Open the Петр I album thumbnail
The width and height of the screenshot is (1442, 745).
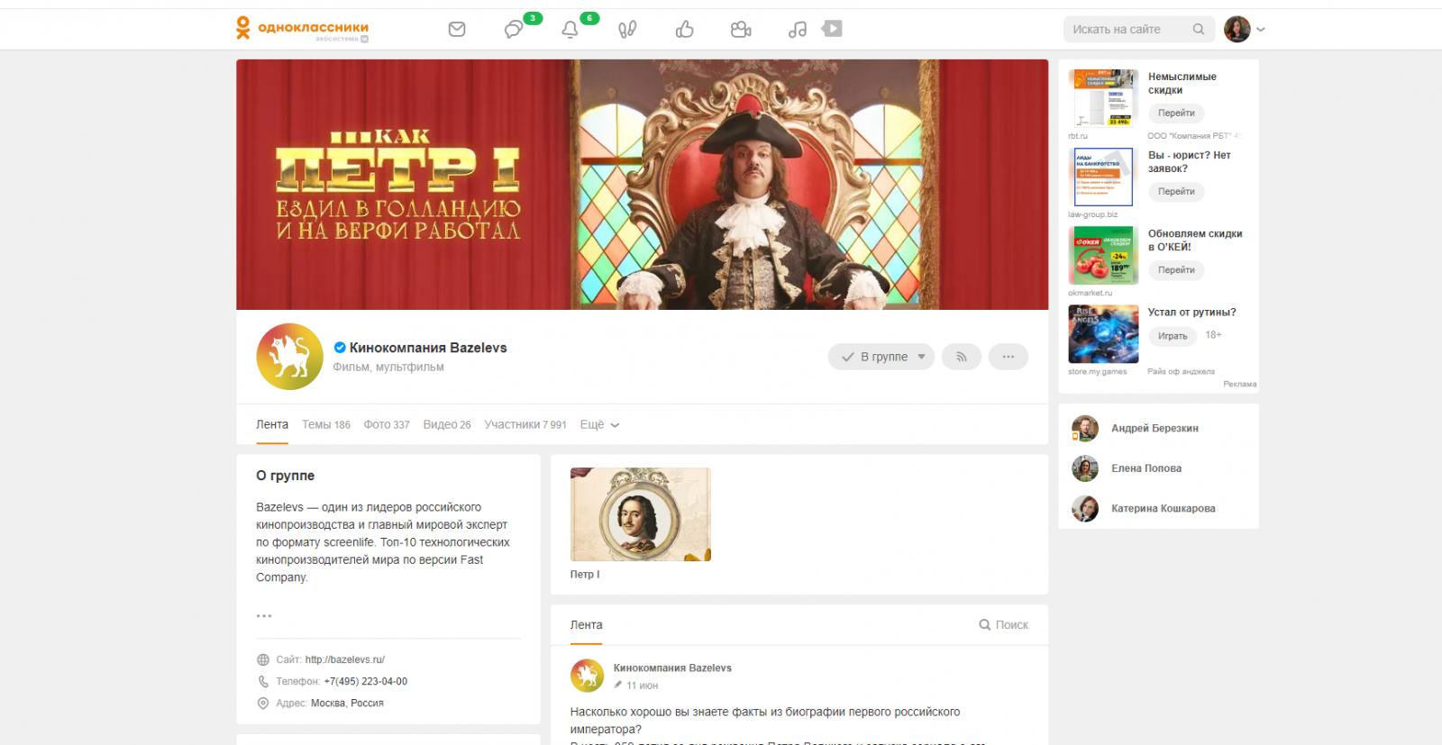(641, 514)
